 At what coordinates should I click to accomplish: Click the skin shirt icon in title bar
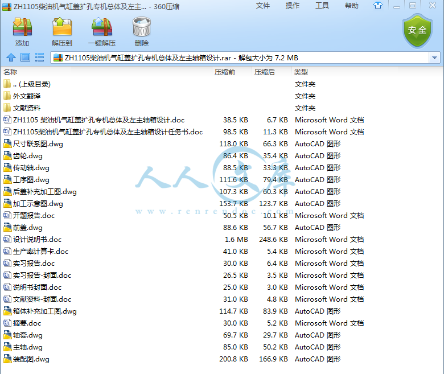[x=378, y=5]
